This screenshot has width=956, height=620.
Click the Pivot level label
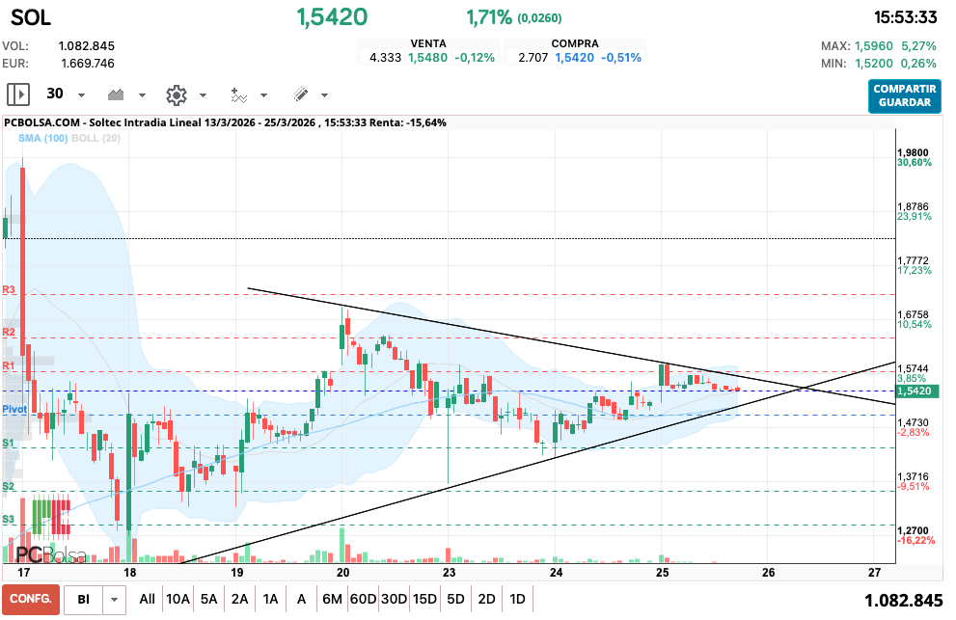coord(14,410)
